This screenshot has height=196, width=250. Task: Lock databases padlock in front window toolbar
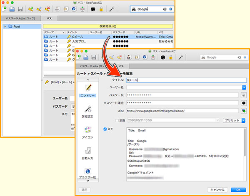click(x=171, y=57)
